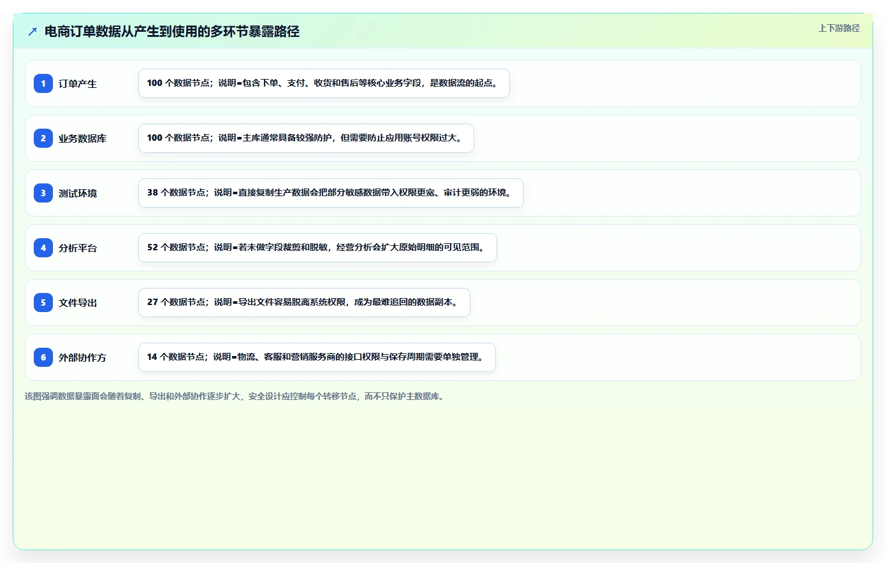Select the 分析平台 stage label
Screen dimensions: 886x563
coord(78,248)
